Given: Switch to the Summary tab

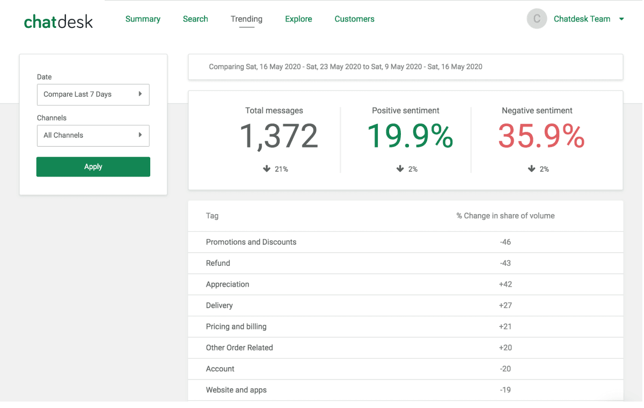Looking at the screenshot, I should click(143, 19).
